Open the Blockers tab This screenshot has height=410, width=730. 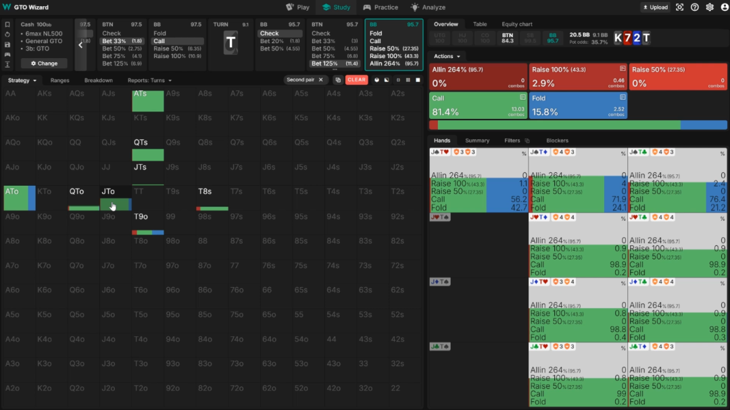tap(557, 140)
